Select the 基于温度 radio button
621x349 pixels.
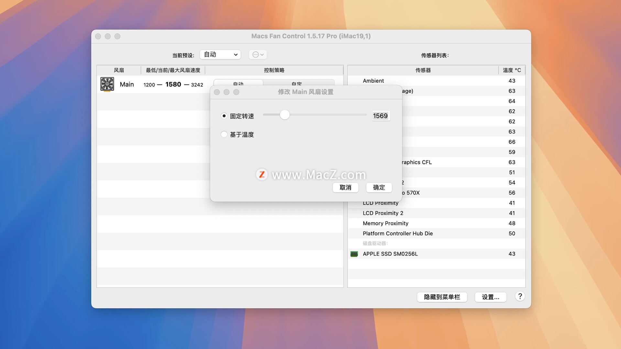(x=224, y=134)
